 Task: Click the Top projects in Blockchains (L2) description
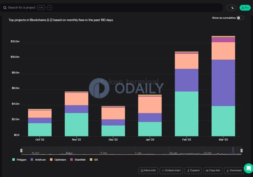click(61, 20)
